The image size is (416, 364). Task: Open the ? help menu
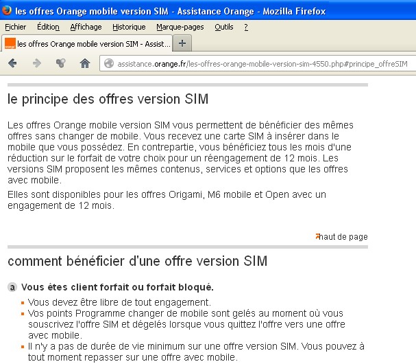(246, 27)
